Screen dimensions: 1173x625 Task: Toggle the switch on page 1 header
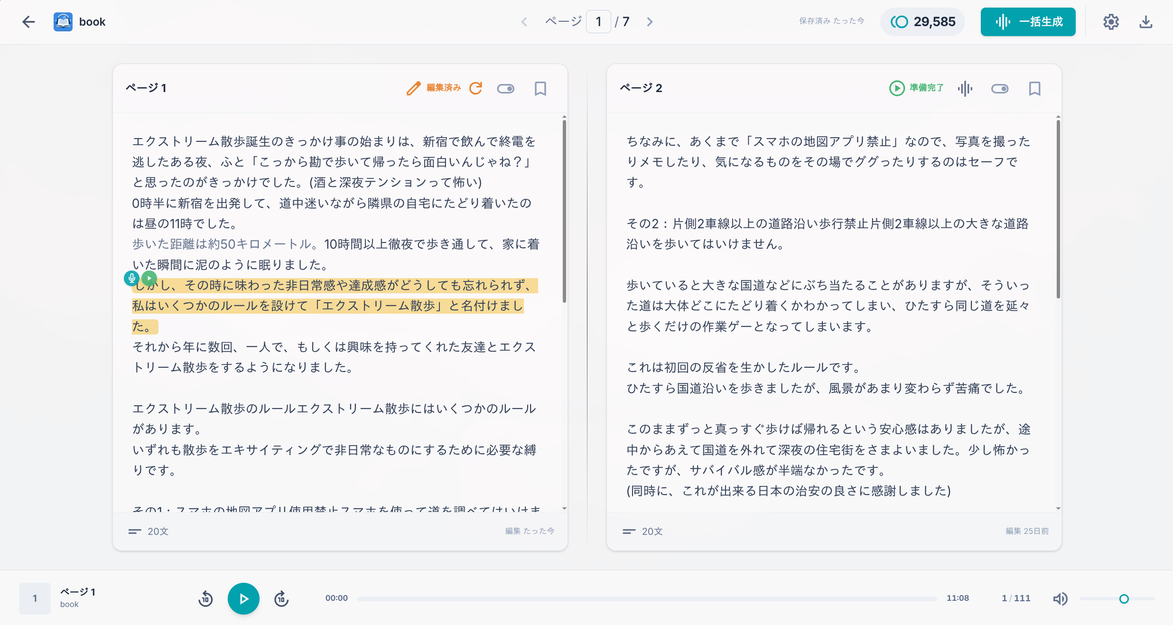click(x=505, y=89)
